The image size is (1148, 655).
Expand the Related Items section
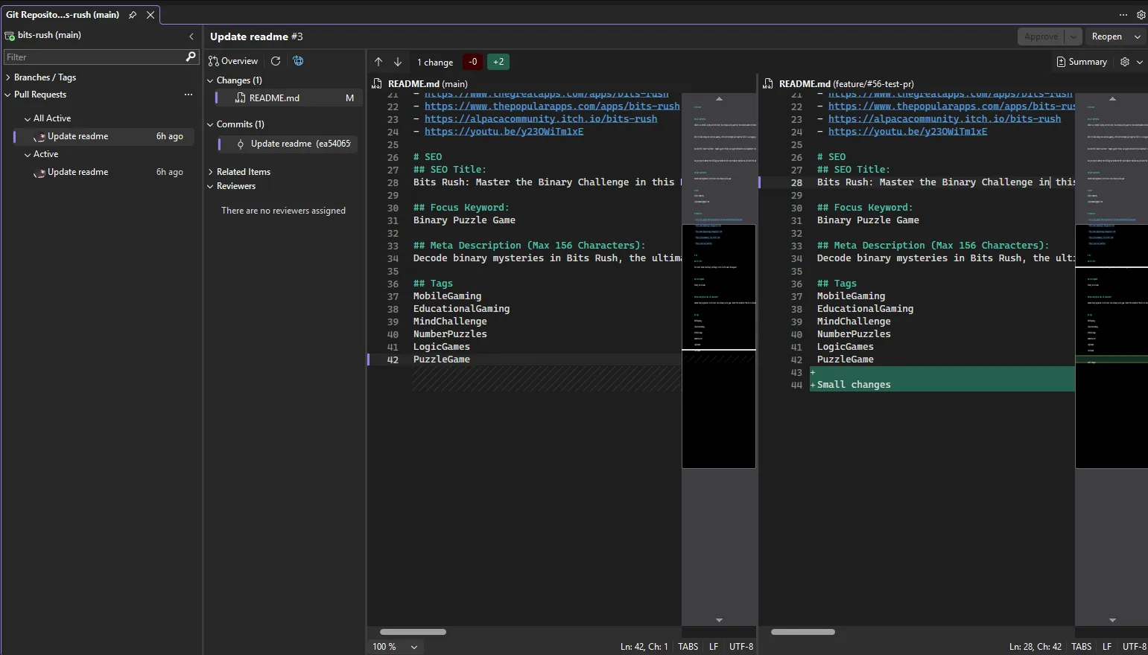pos(210,172)
